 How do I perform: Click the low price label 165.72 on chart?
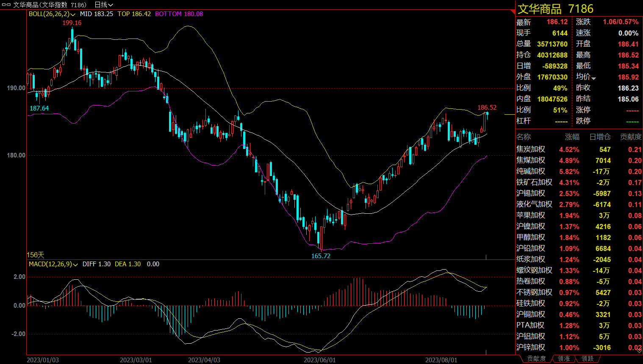point(321,256)
